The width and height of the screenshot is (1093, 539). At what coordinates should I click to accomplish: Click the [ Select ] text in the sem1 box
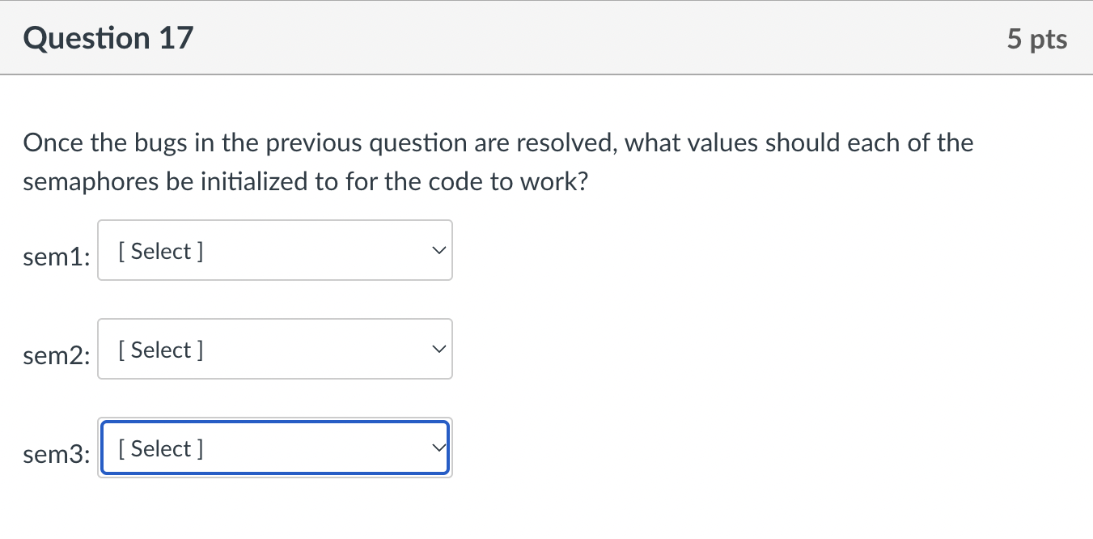tap(159, 250)
